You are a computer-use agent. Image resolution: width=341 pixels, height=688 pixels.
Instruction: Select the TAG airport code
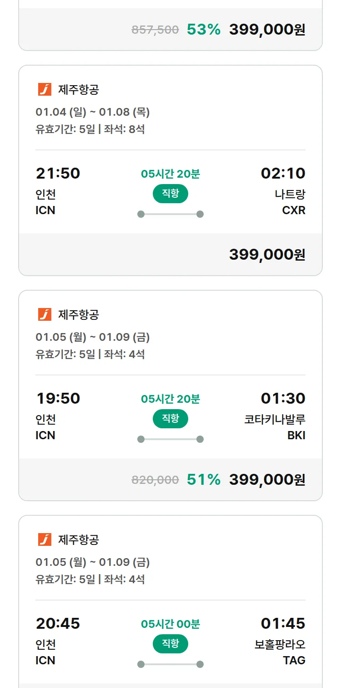coord(294,660)
